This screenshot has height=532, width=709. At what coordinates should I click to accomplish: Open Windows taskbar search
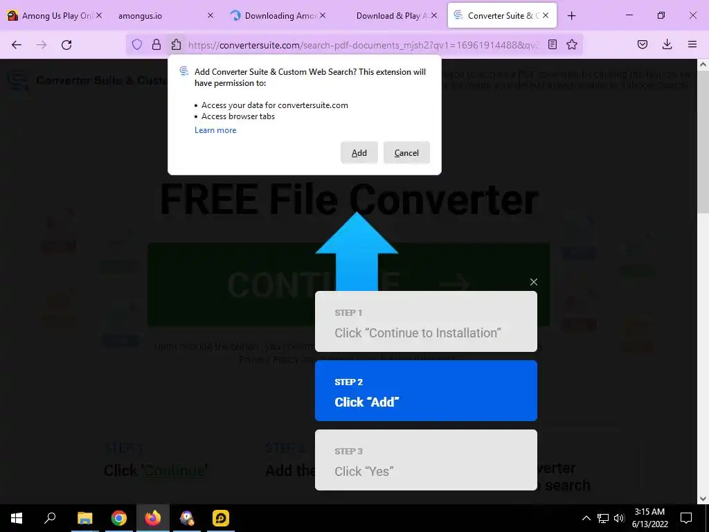[x=50, y=518]
